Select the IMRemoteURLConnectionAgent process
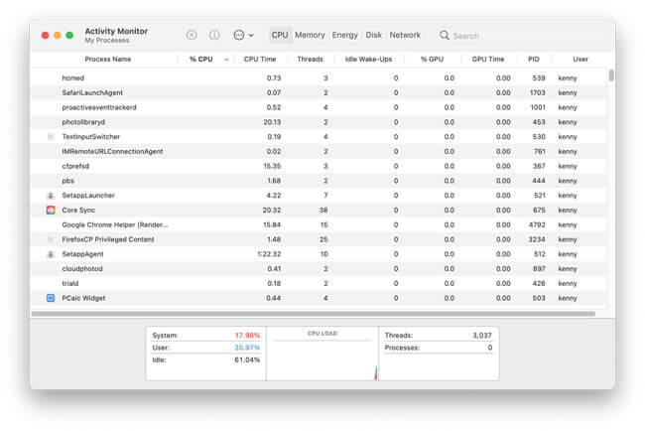This screenshot has width=645, height=431. point(112,152)
